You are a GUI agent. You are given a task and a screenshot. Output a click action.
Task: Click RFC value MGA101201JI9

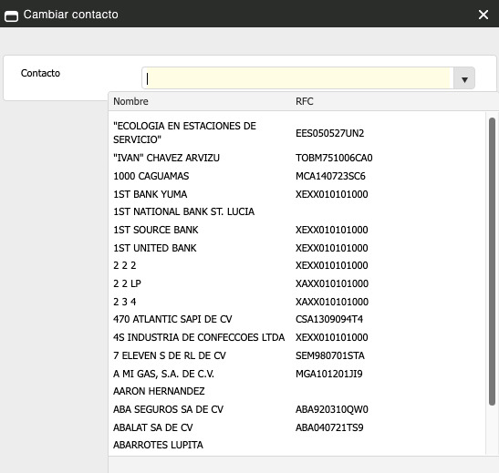tap(328, 374)
